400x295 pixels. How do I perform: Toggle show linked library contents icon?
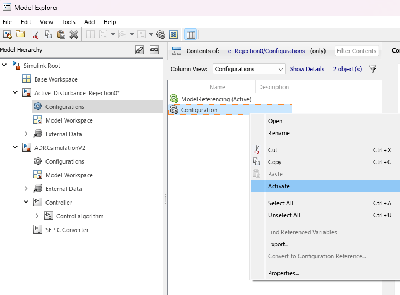pos(140,50)
